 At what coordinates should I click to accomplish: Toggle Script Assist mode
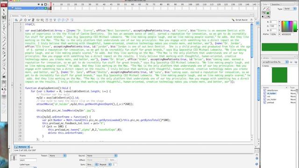pos(240,20)
